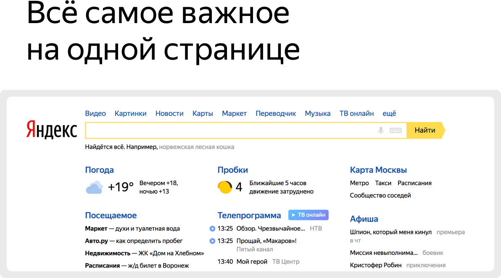
Task: Open Шпион, который меня кинул listing
Action: pyautogui.click(x=390, y=232)
